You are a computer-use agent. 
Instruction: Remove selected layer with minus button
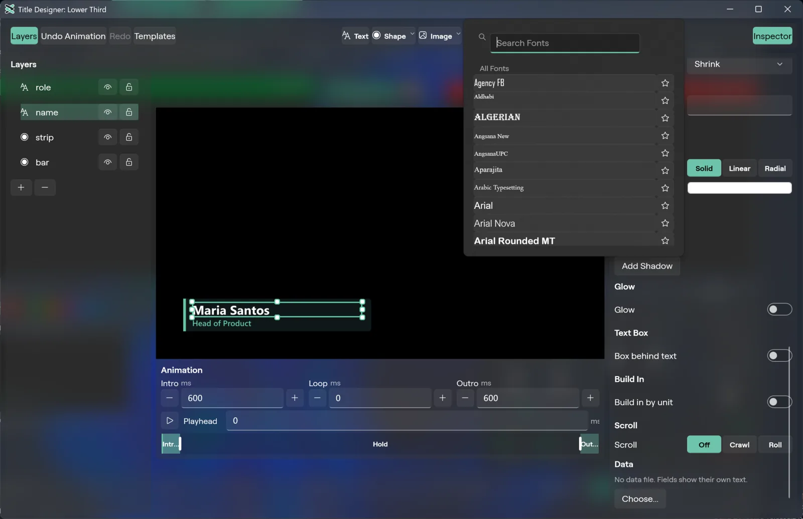tap(45, 187)
